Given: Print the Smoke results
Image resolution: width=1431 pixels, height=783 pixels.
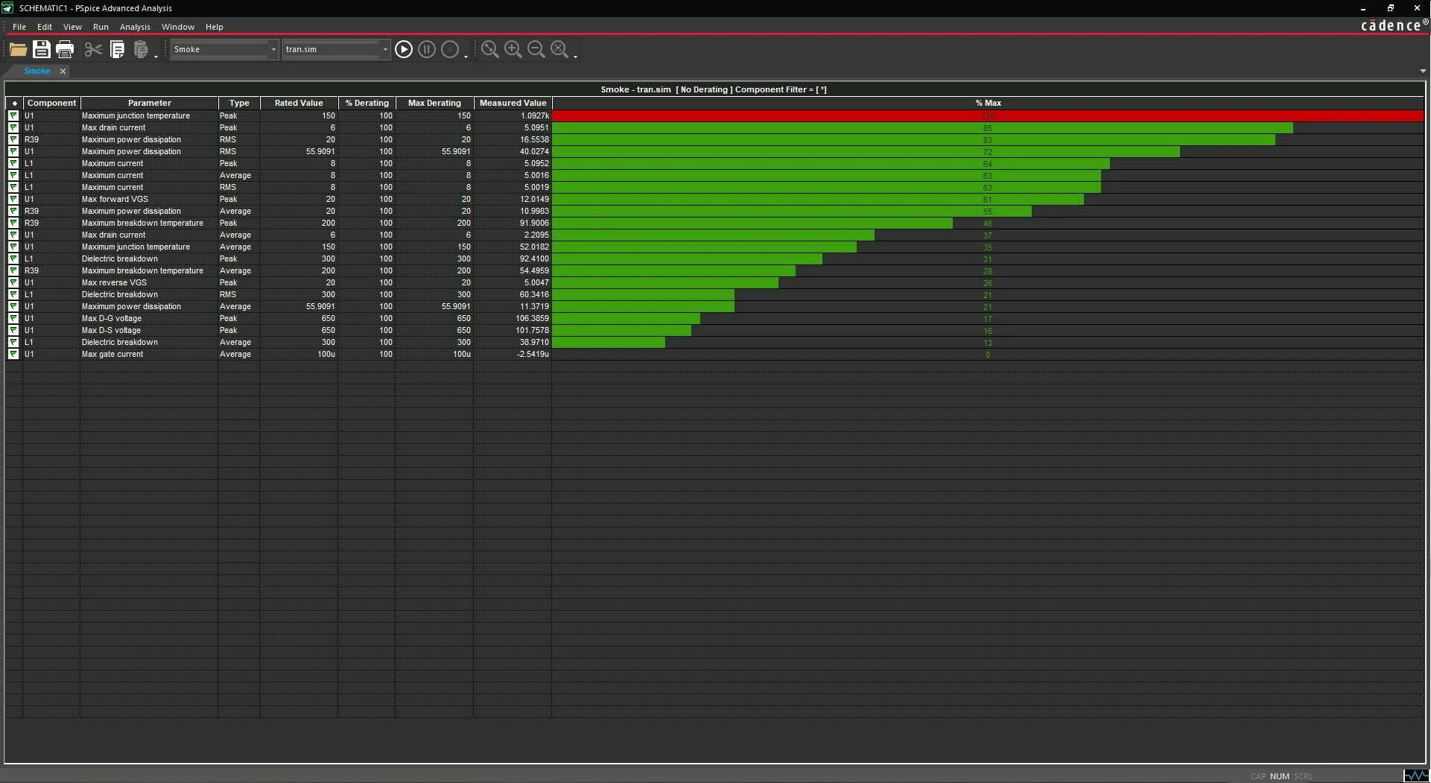Looking at the screenshot, I should pos(65,49).
